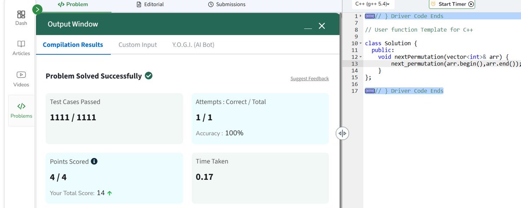Screen dimensions: 521x208
Task: Click the folded code marker on line 1
Action: coord(370,16)
